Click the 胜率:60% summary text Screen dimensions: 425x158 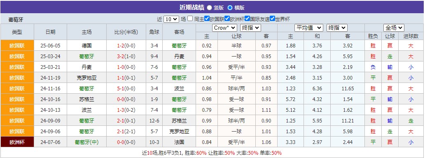pyautogui.click(x=196, y=153)
